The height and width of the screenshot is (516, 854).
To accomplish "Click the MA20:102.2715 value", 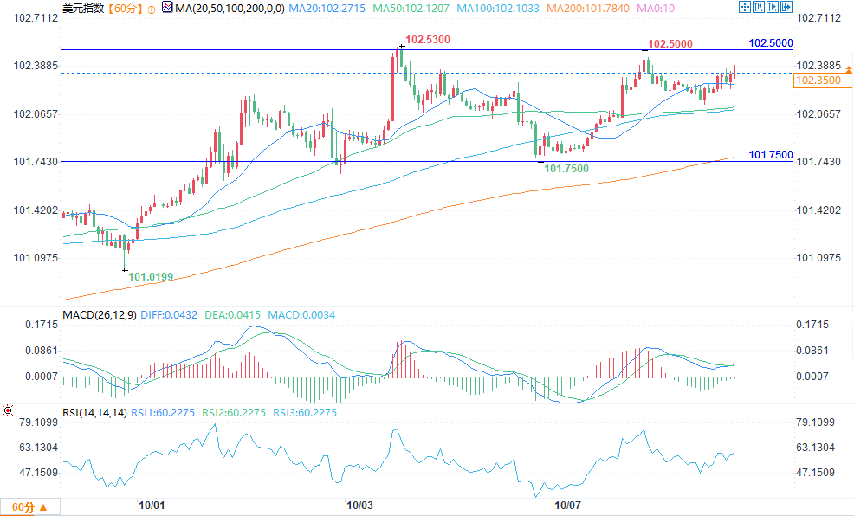I will pyautogui.click(x=327, y=8).
